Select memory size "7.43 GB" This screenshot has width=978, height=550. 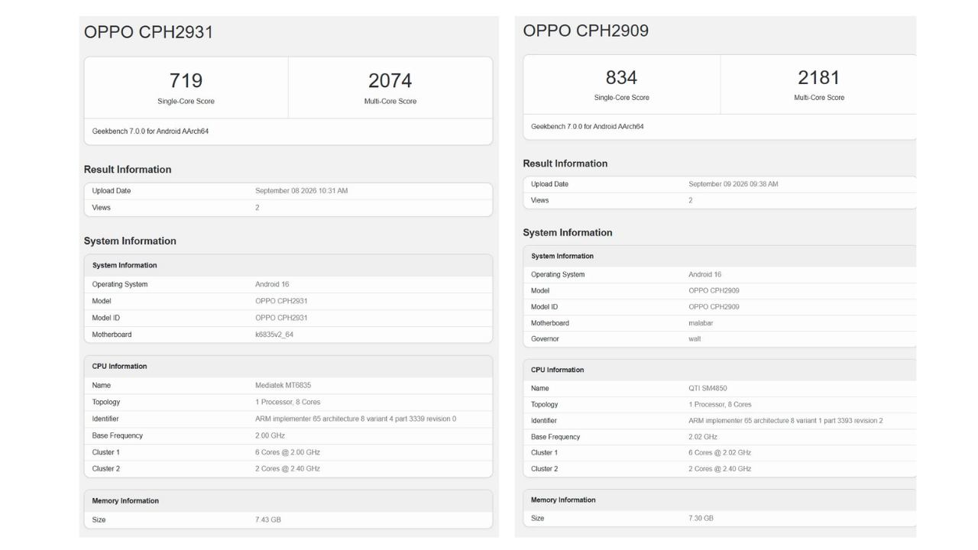(269, 519)
